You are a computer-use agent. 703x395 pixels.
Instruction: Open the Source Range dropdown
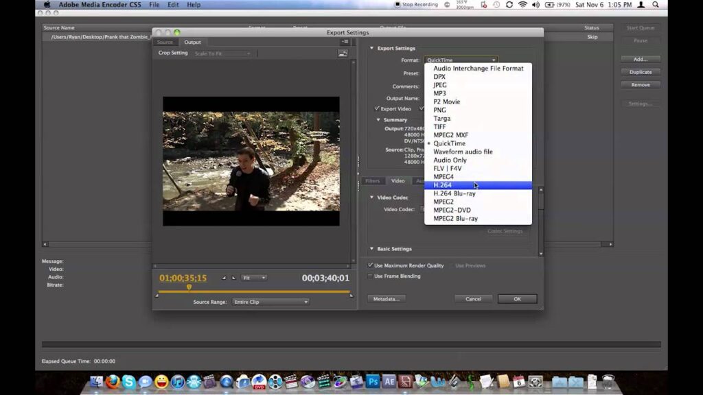click(271, 301)
